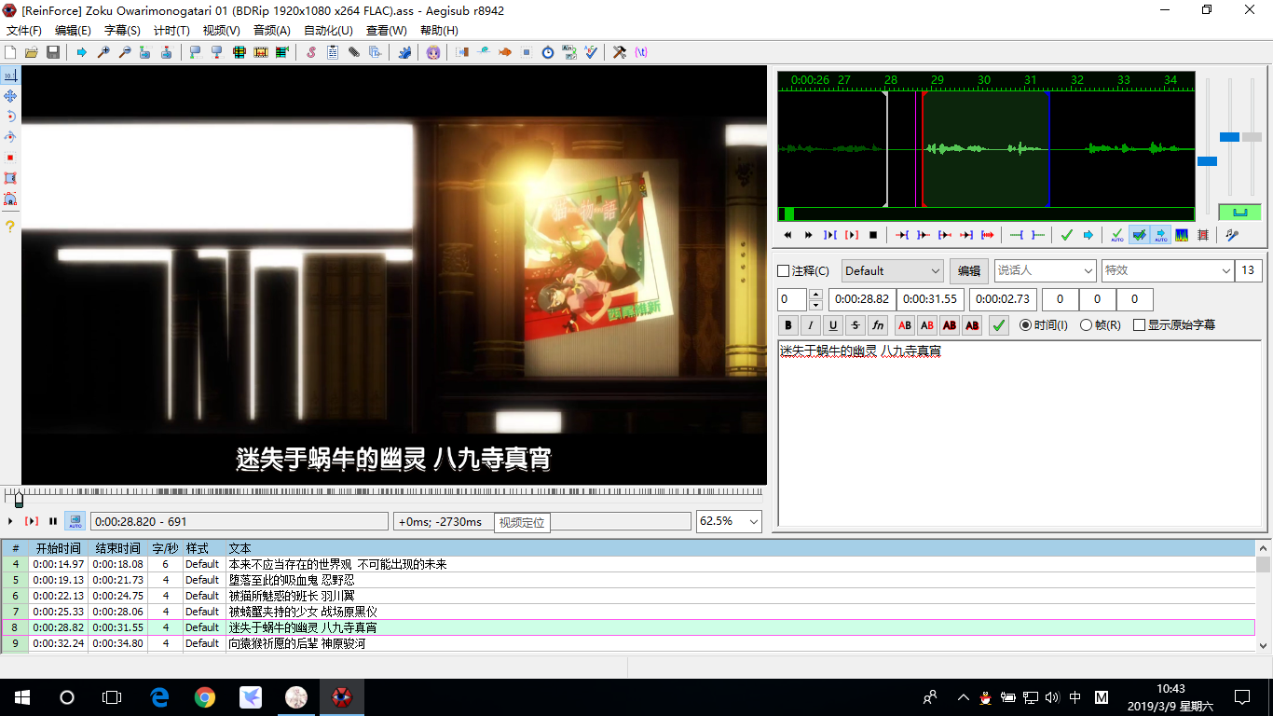The width and height of the screenshot is (1273, 716).
Task: Create a new subtitle file
Action: tap(9, 52)
